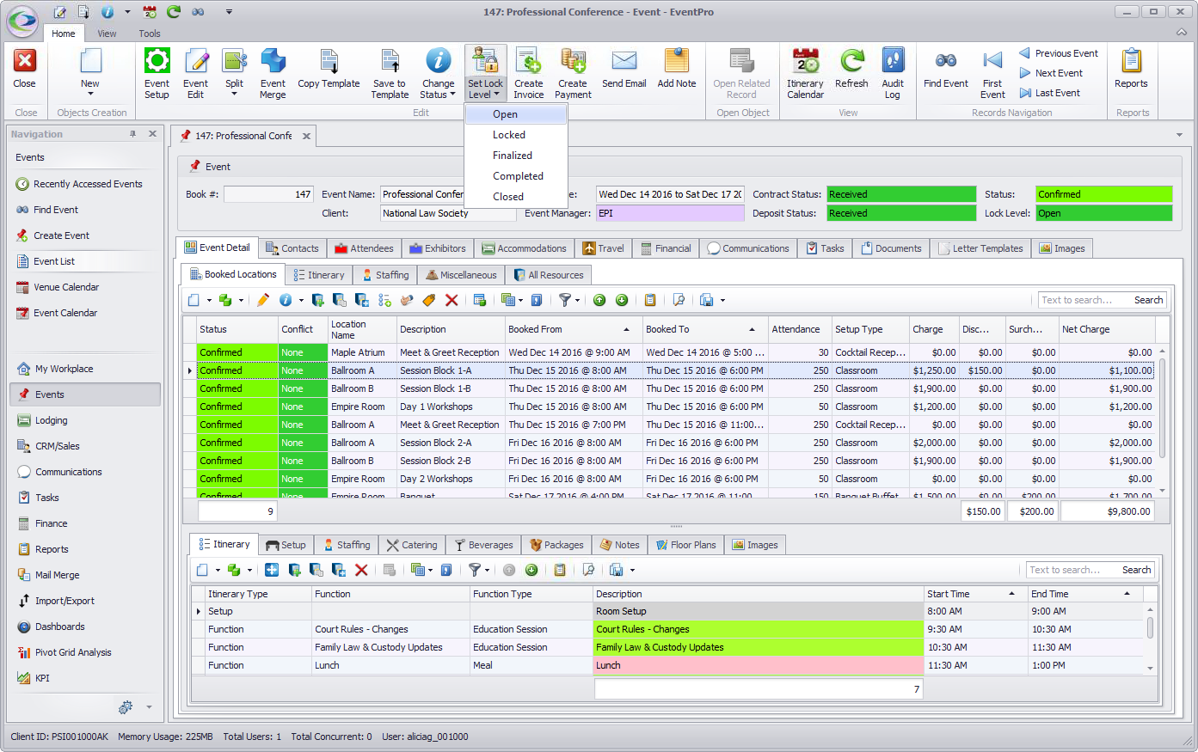Click Previous Event button
1198x752 pixels.
click(x=1059, y=53)
